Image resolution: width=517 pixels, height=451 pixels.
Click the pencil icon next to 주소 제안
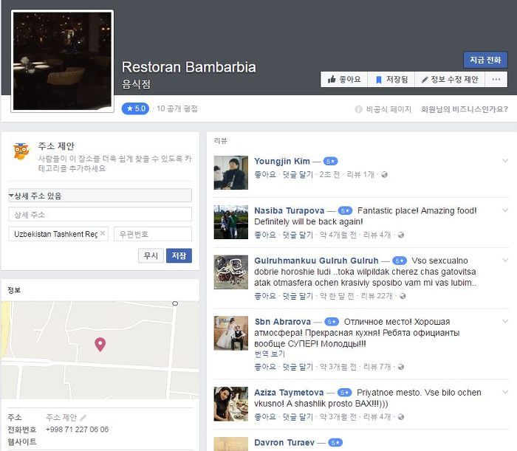pos(83,418)
